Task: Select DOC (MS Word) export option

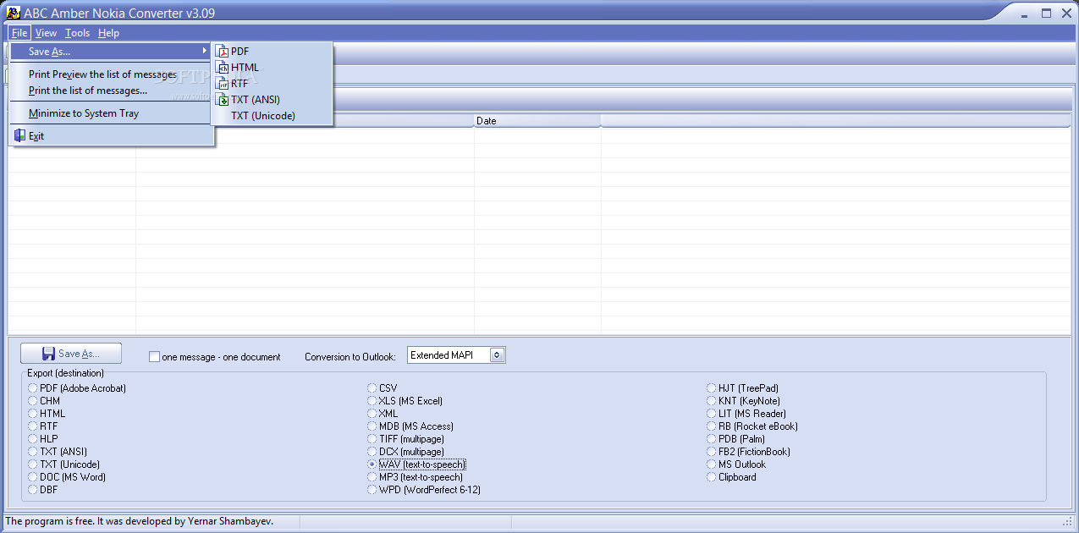Action: (x=67, y=477)
